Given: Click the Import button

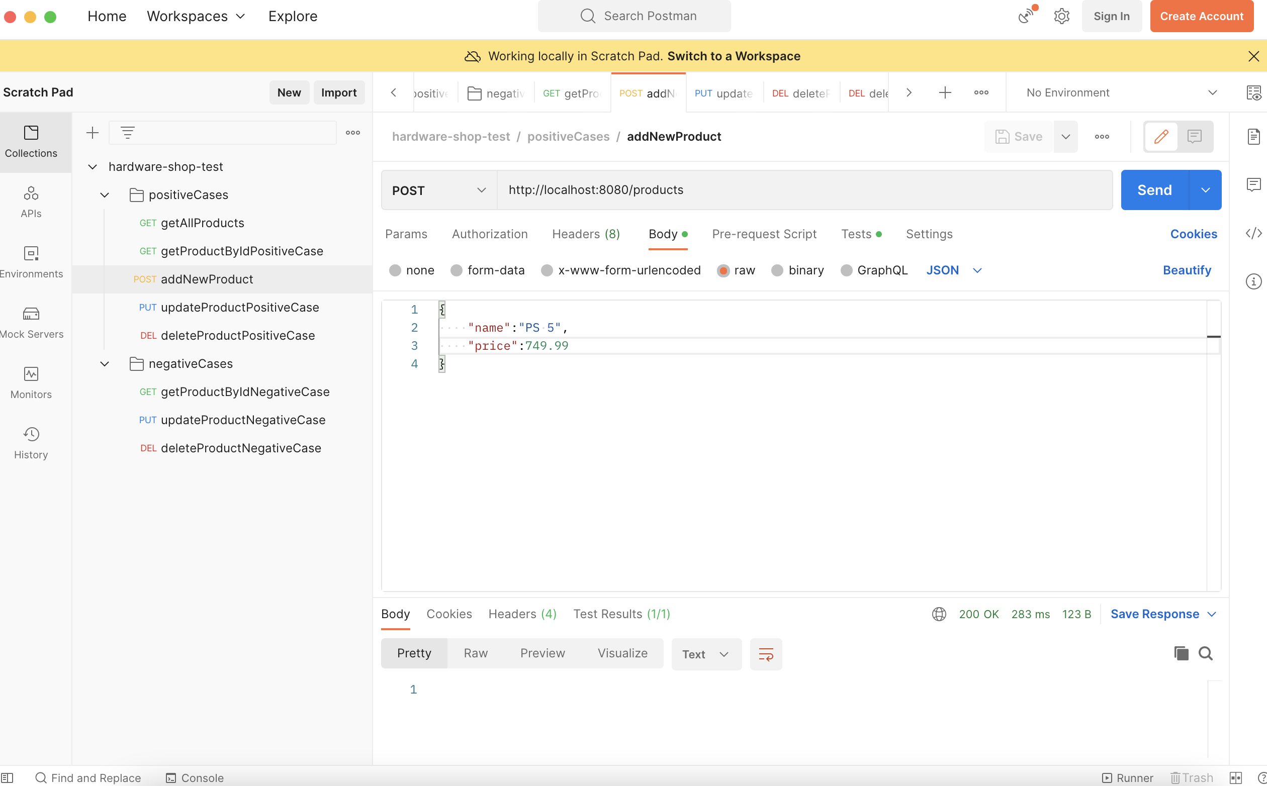Looking at the screenshot, I should [x=338, y=92].
